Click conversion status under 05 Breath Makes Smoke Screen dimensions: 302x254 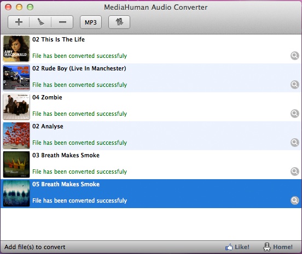point(79,200)
